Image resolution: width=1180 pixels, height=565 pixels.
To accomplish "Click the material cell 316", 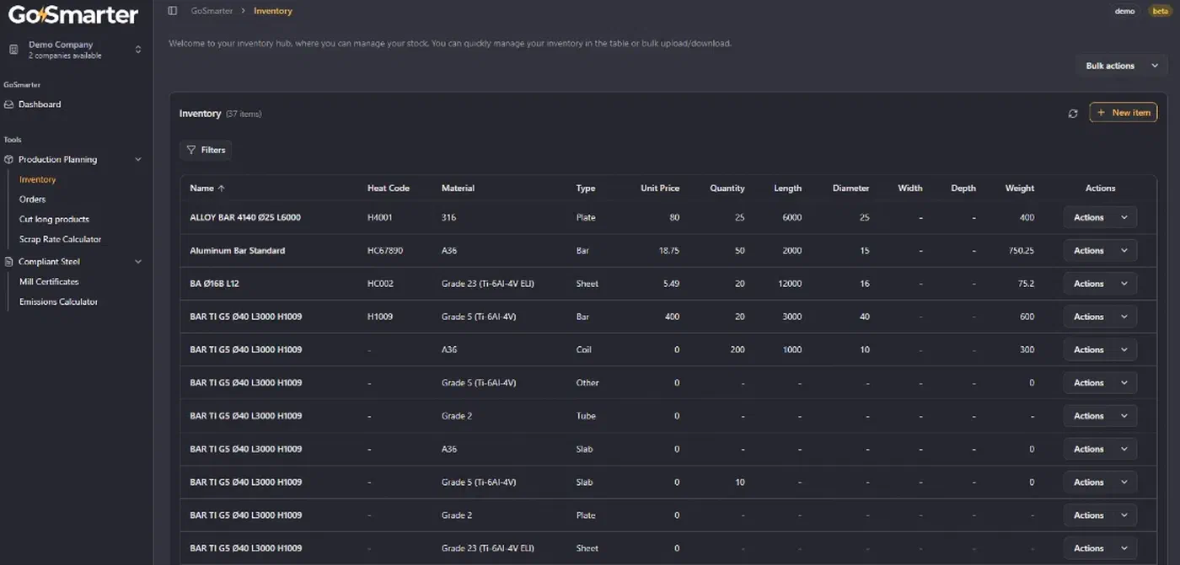I will tap(449, 217).
